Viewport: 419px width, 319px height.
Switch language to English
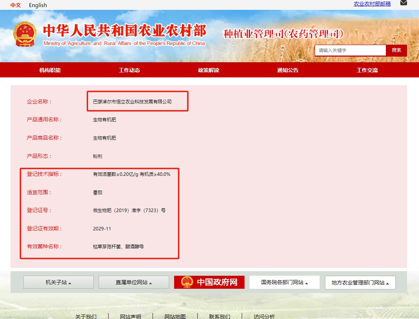click(38, 5)
